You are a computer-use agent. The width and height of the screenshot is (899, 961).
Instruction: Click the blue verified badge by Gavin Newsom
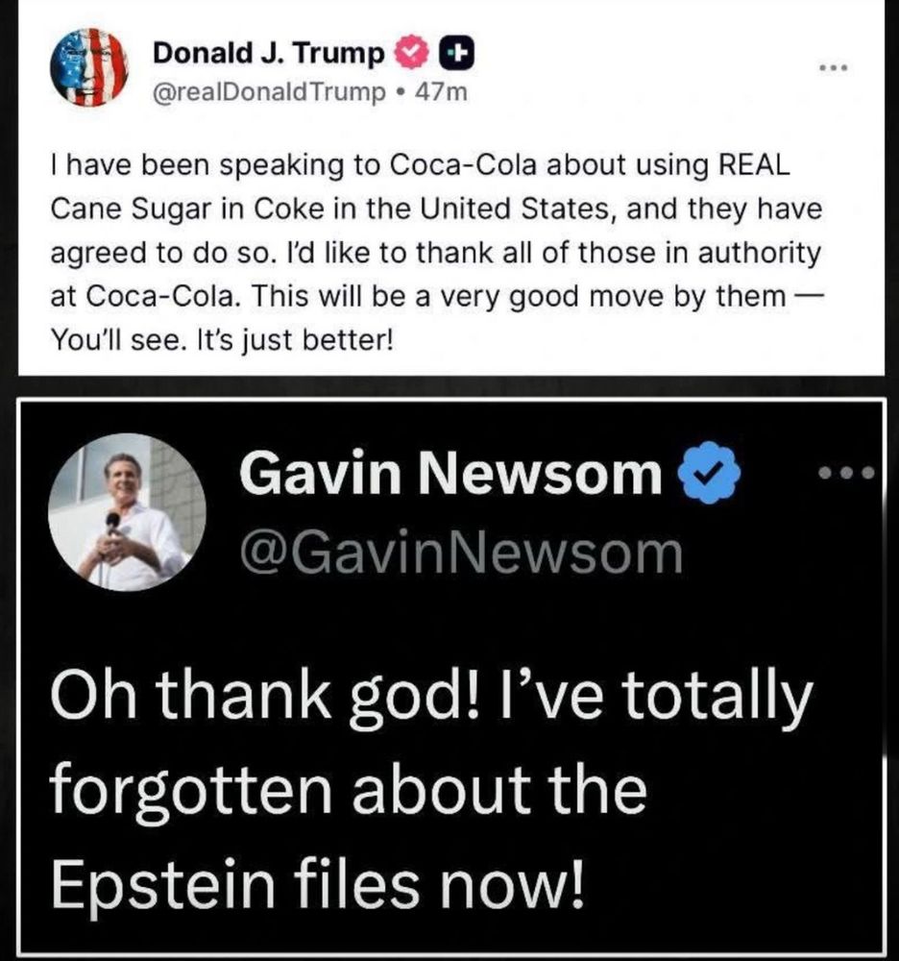click(709, 472)
